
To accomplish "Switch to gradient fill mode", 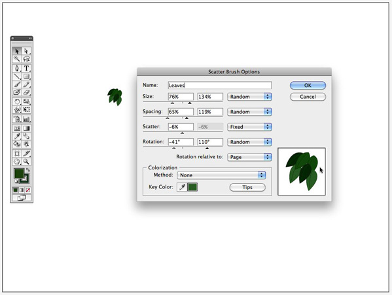I will coord(22,190).
